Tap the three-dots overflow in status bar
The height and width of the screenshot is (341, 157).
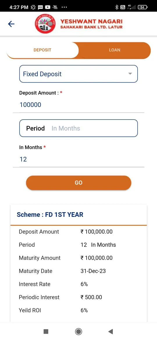tap(65, 7)
